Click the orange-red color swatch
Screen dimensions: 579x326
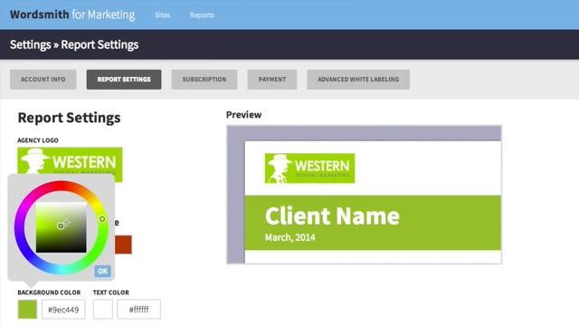click(x=123, y=244)
